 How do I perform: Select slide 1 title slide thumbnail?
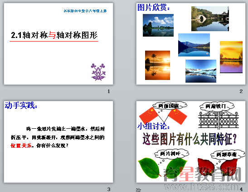[58, 44]
